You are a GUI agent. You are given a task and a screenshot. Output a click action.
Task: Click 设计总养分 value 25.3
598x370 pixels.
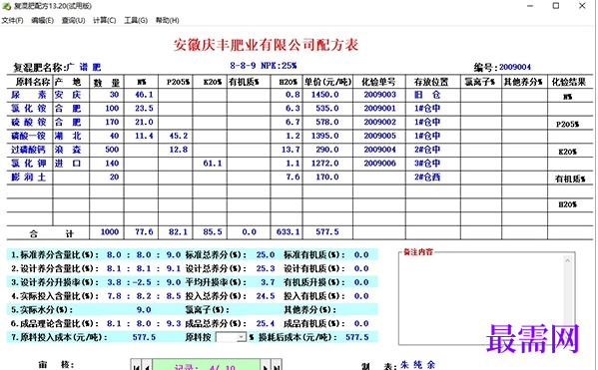pyautogui.click(x=266, y=268)
